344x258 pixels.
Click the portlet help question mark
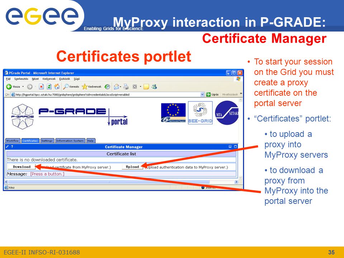coord(12,147)
